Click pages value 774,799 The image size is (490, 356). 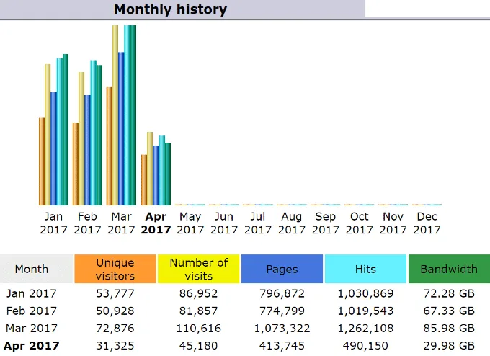[282, 311]
